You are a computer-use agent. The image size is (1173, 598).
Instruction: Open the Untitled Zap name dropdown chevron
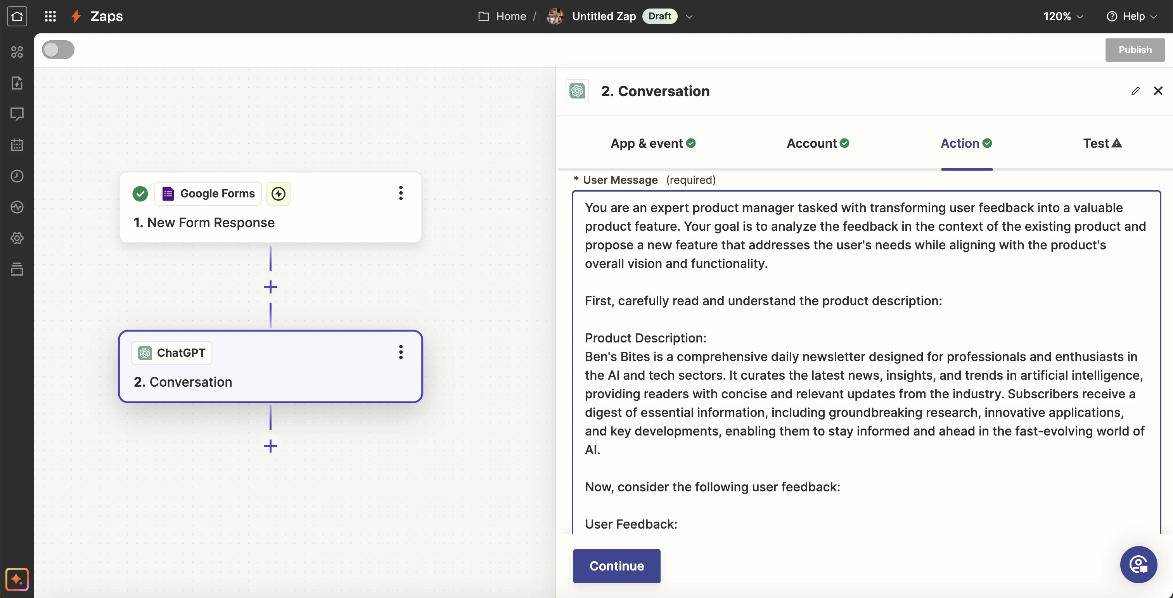click(689, 17)
